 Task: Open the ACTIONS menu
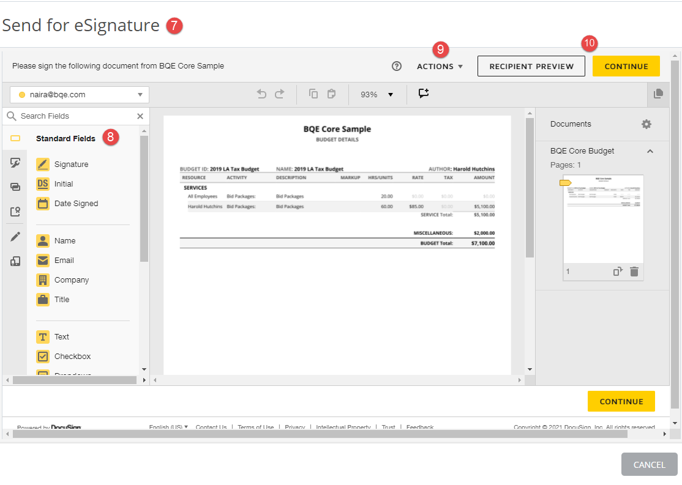[440, 67]
